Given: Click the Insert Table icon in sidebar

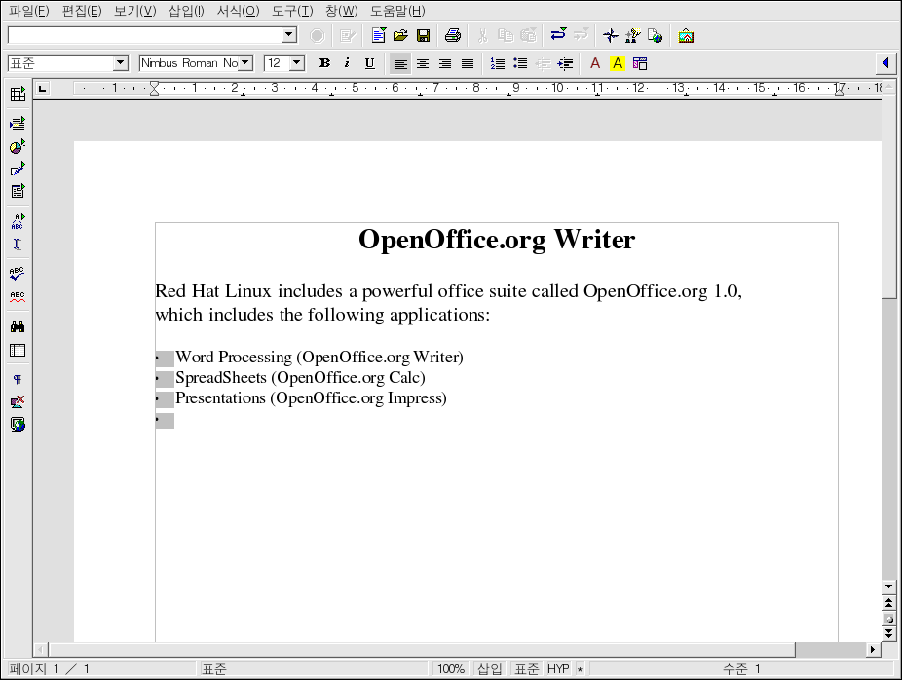Looking at the screenshot, I should point(18,94).
